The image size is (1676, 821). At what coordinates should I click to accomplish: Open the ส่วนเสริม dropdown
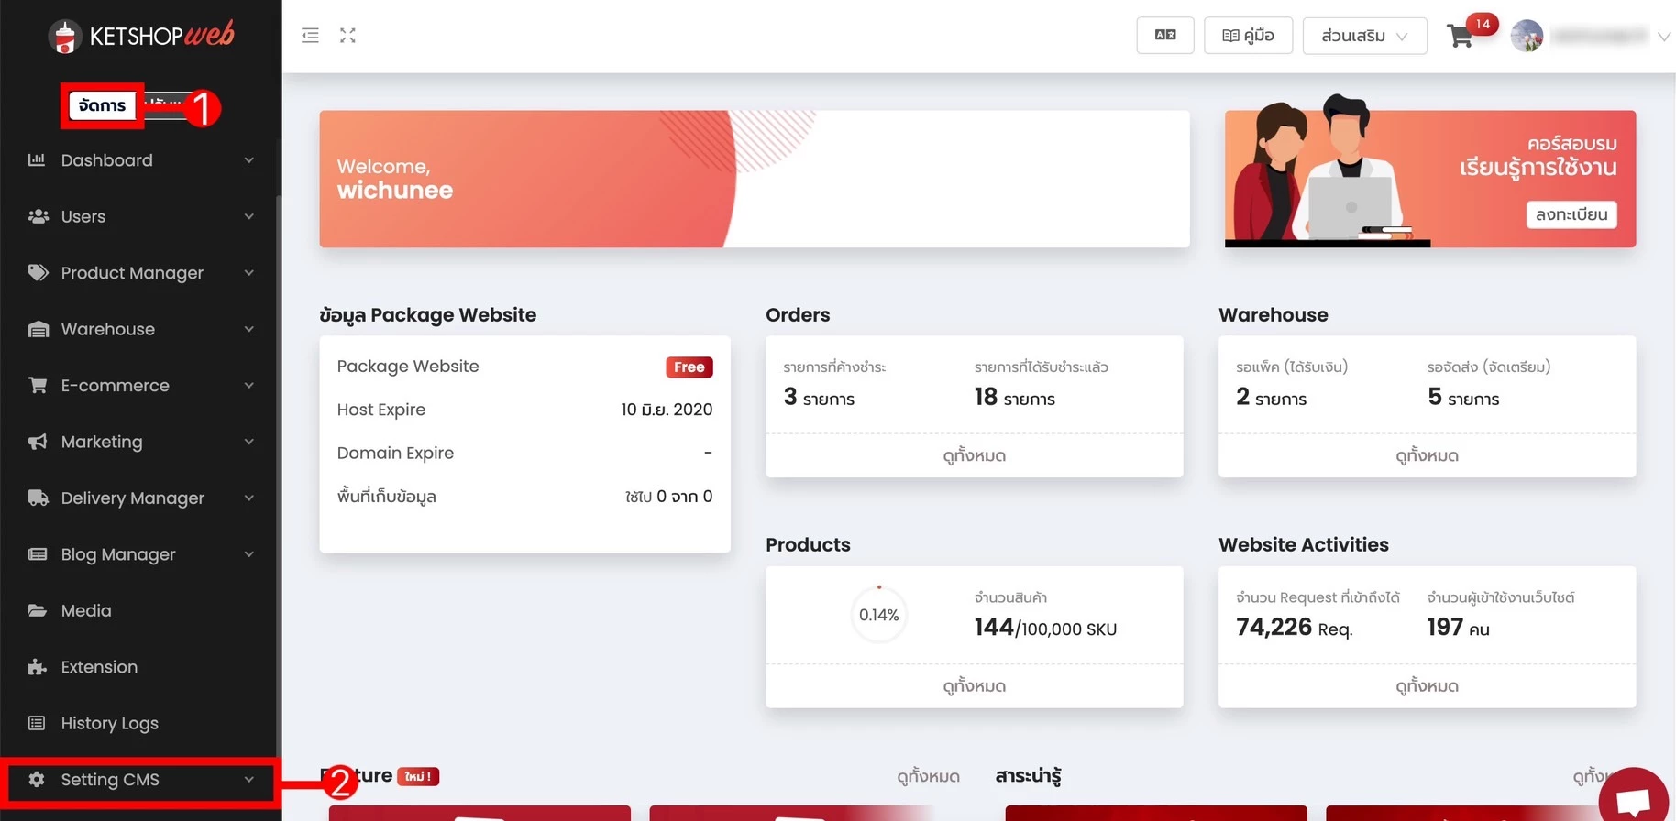1363,36
